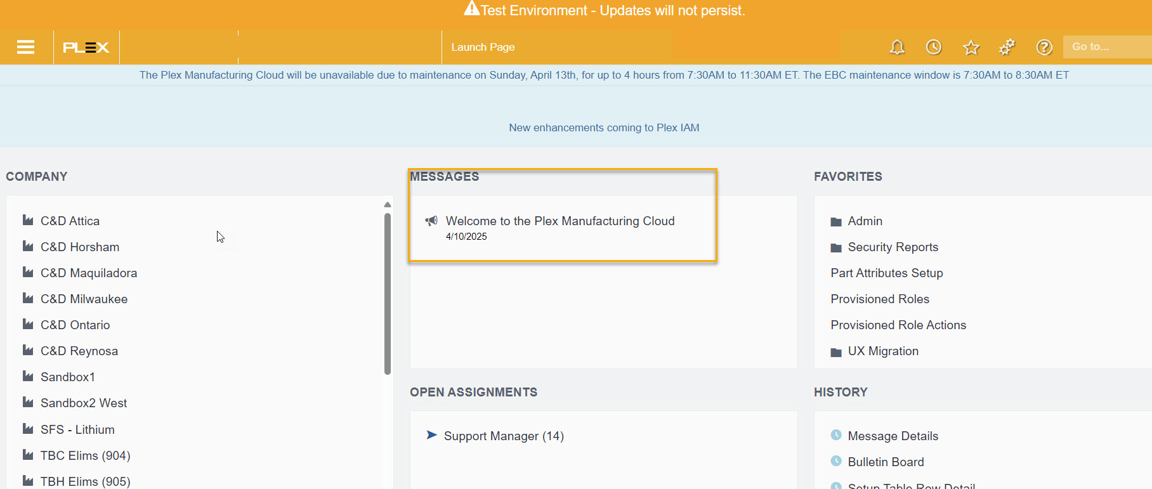1152x489 pixels.
Task: Click the factory icon next to Sandbox2 West
Action: coord(28,402)
